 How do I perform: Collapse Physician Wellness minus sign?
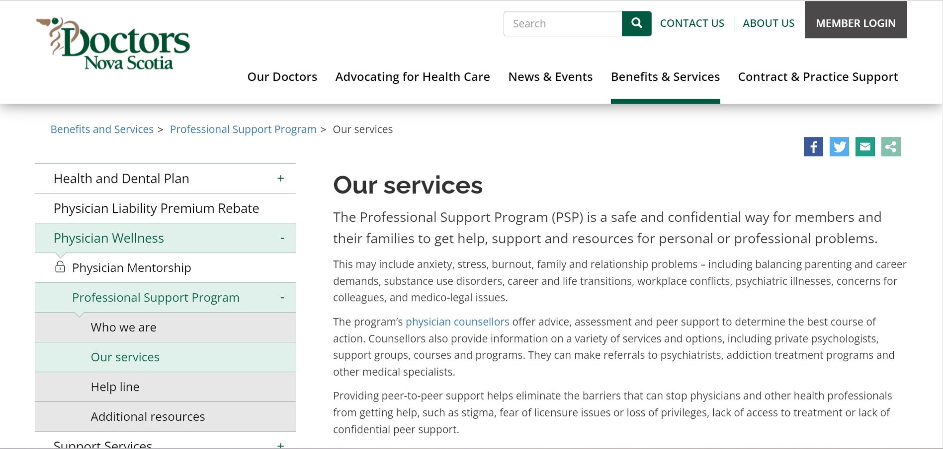[282, 238]
